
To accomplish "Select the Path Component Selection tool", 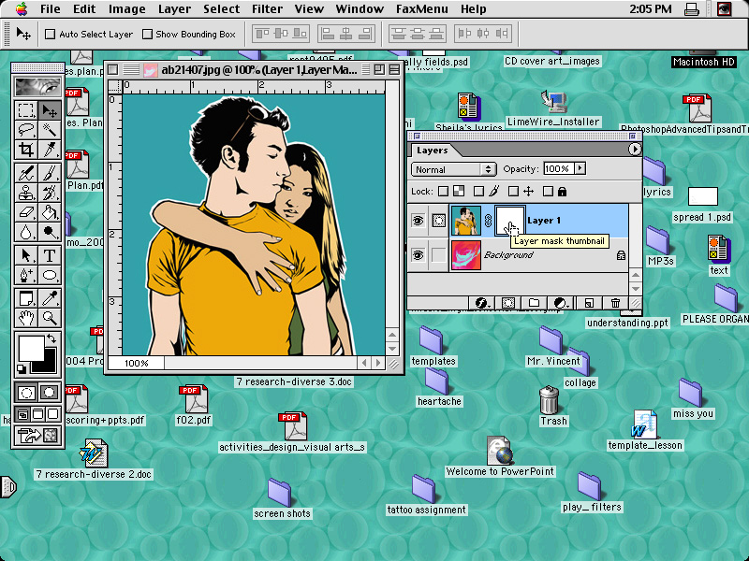I will pyautogui.click(x=26, y=255).
